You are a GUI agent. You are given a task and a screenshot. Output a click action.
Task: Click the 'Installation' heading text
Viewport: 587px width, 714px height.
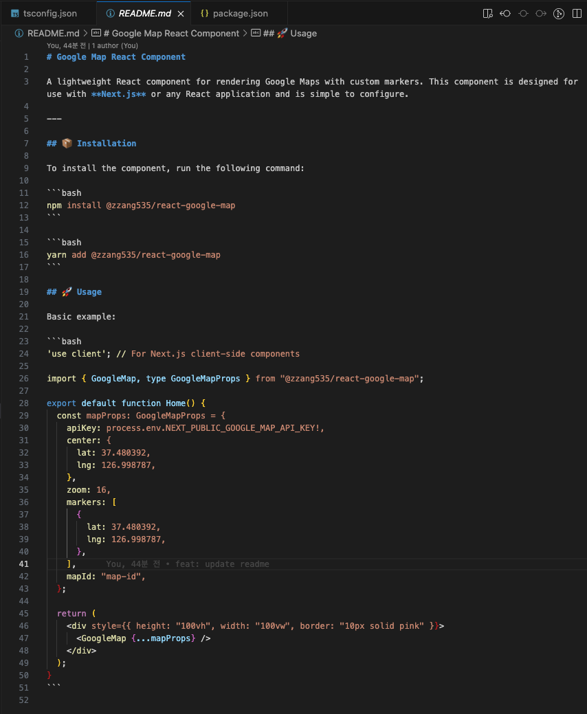(107, 144)
